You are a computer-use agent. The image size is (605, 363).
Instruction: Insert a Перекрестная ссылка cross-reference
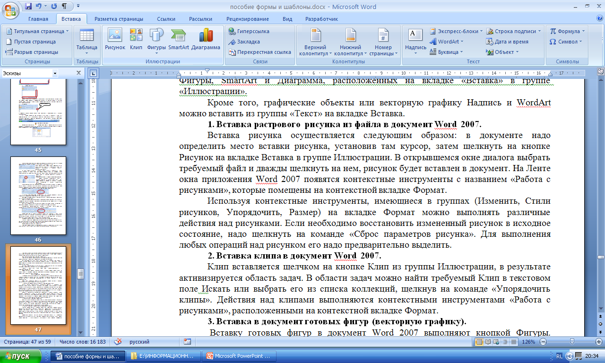coord(259,52)
